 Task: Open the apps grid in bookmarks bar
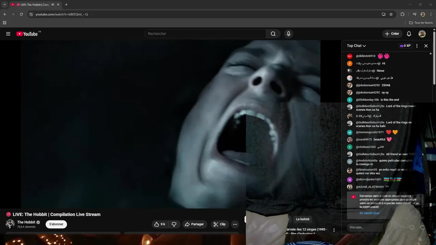(x=4, y=23)
